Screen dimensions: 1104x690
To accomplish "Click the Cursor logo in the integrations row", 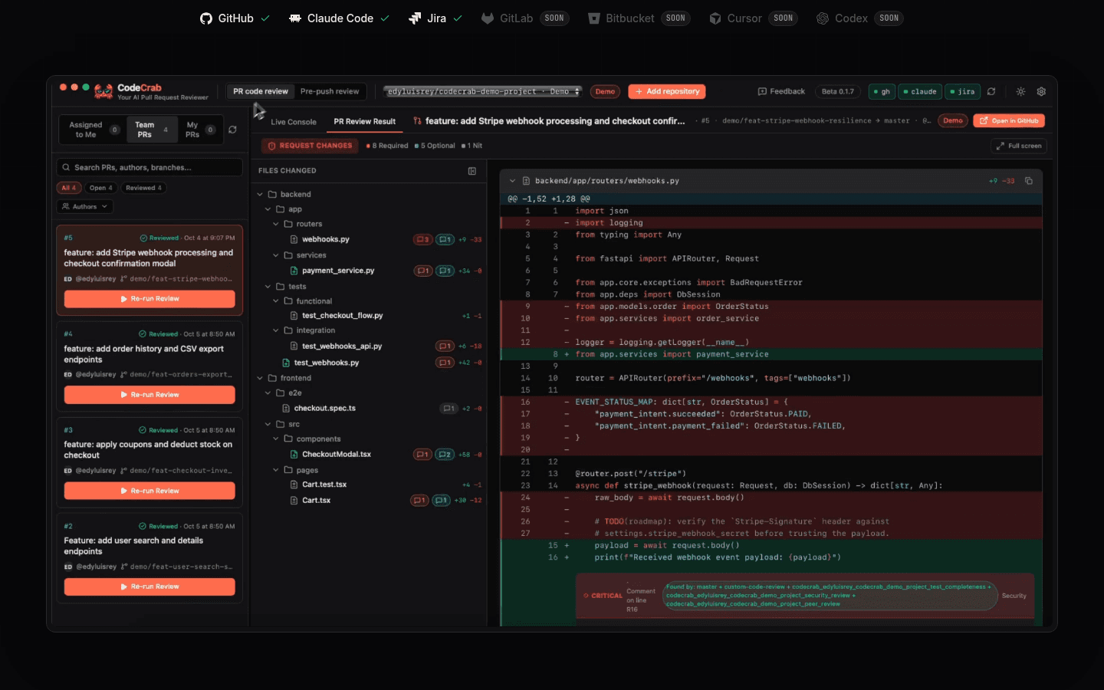I will [715, 18].
